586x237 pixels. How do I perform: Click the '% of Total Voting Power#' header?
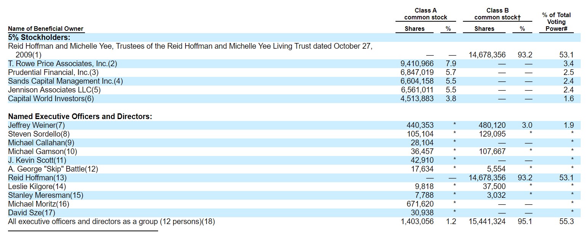556,22
